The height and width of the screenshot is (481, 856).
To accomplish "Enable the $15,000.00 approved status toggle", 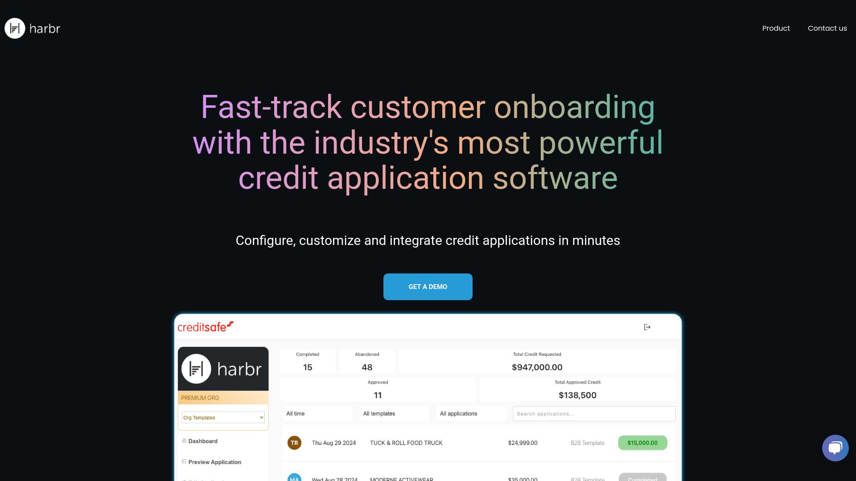I will click(x=642, y=443).
